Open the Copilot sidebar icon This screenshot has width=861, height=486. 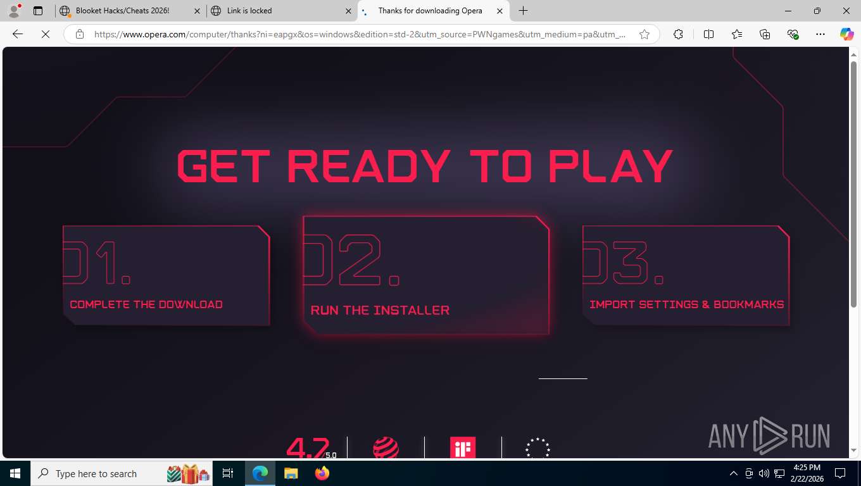[846, 34]
